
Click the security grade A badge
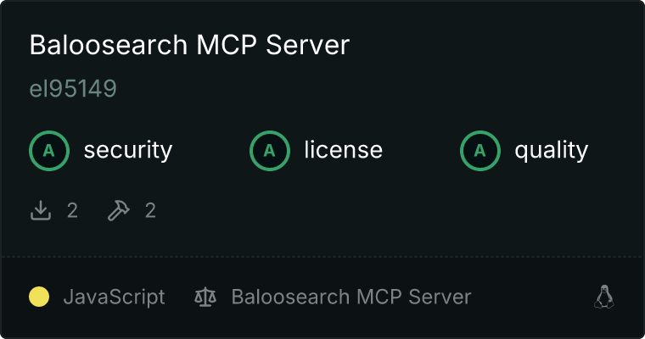pos(49,151)
